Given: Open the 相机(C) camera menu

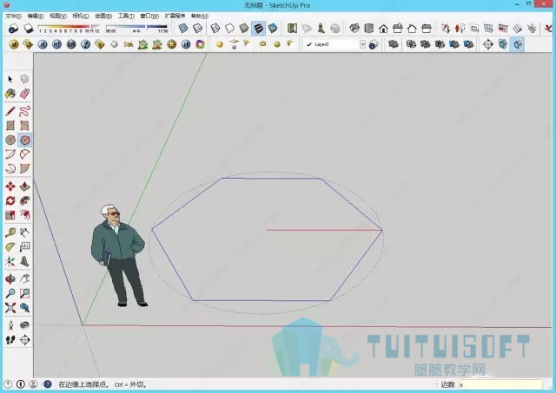Looking at the screenshot, I should coord(81,16).
